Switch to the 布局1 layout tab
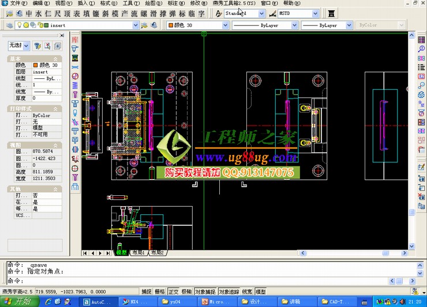This screenshot has height=307, width=427. [138, 253]
